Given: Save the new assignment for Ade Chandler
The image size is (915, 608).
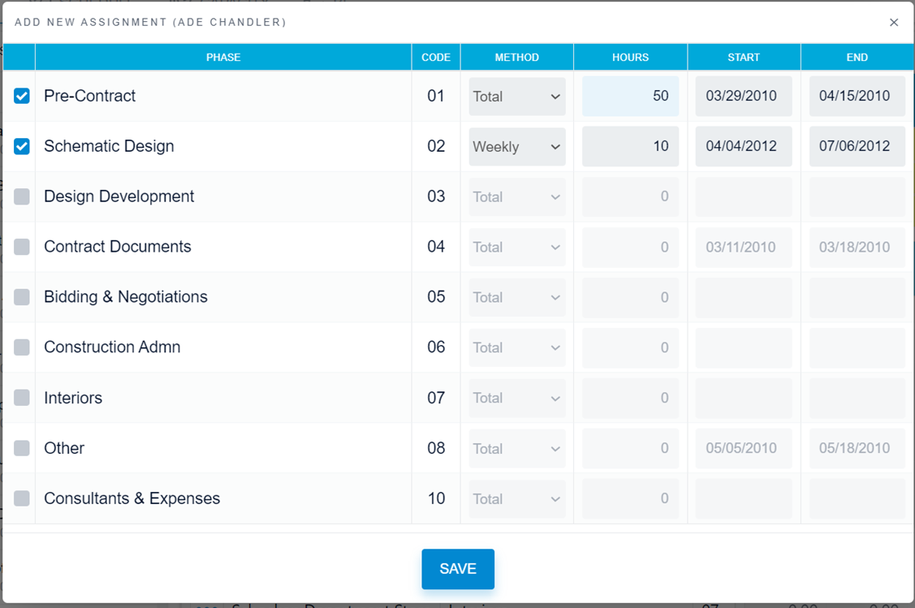Looking at the screenshot, I should click(457, 569).
